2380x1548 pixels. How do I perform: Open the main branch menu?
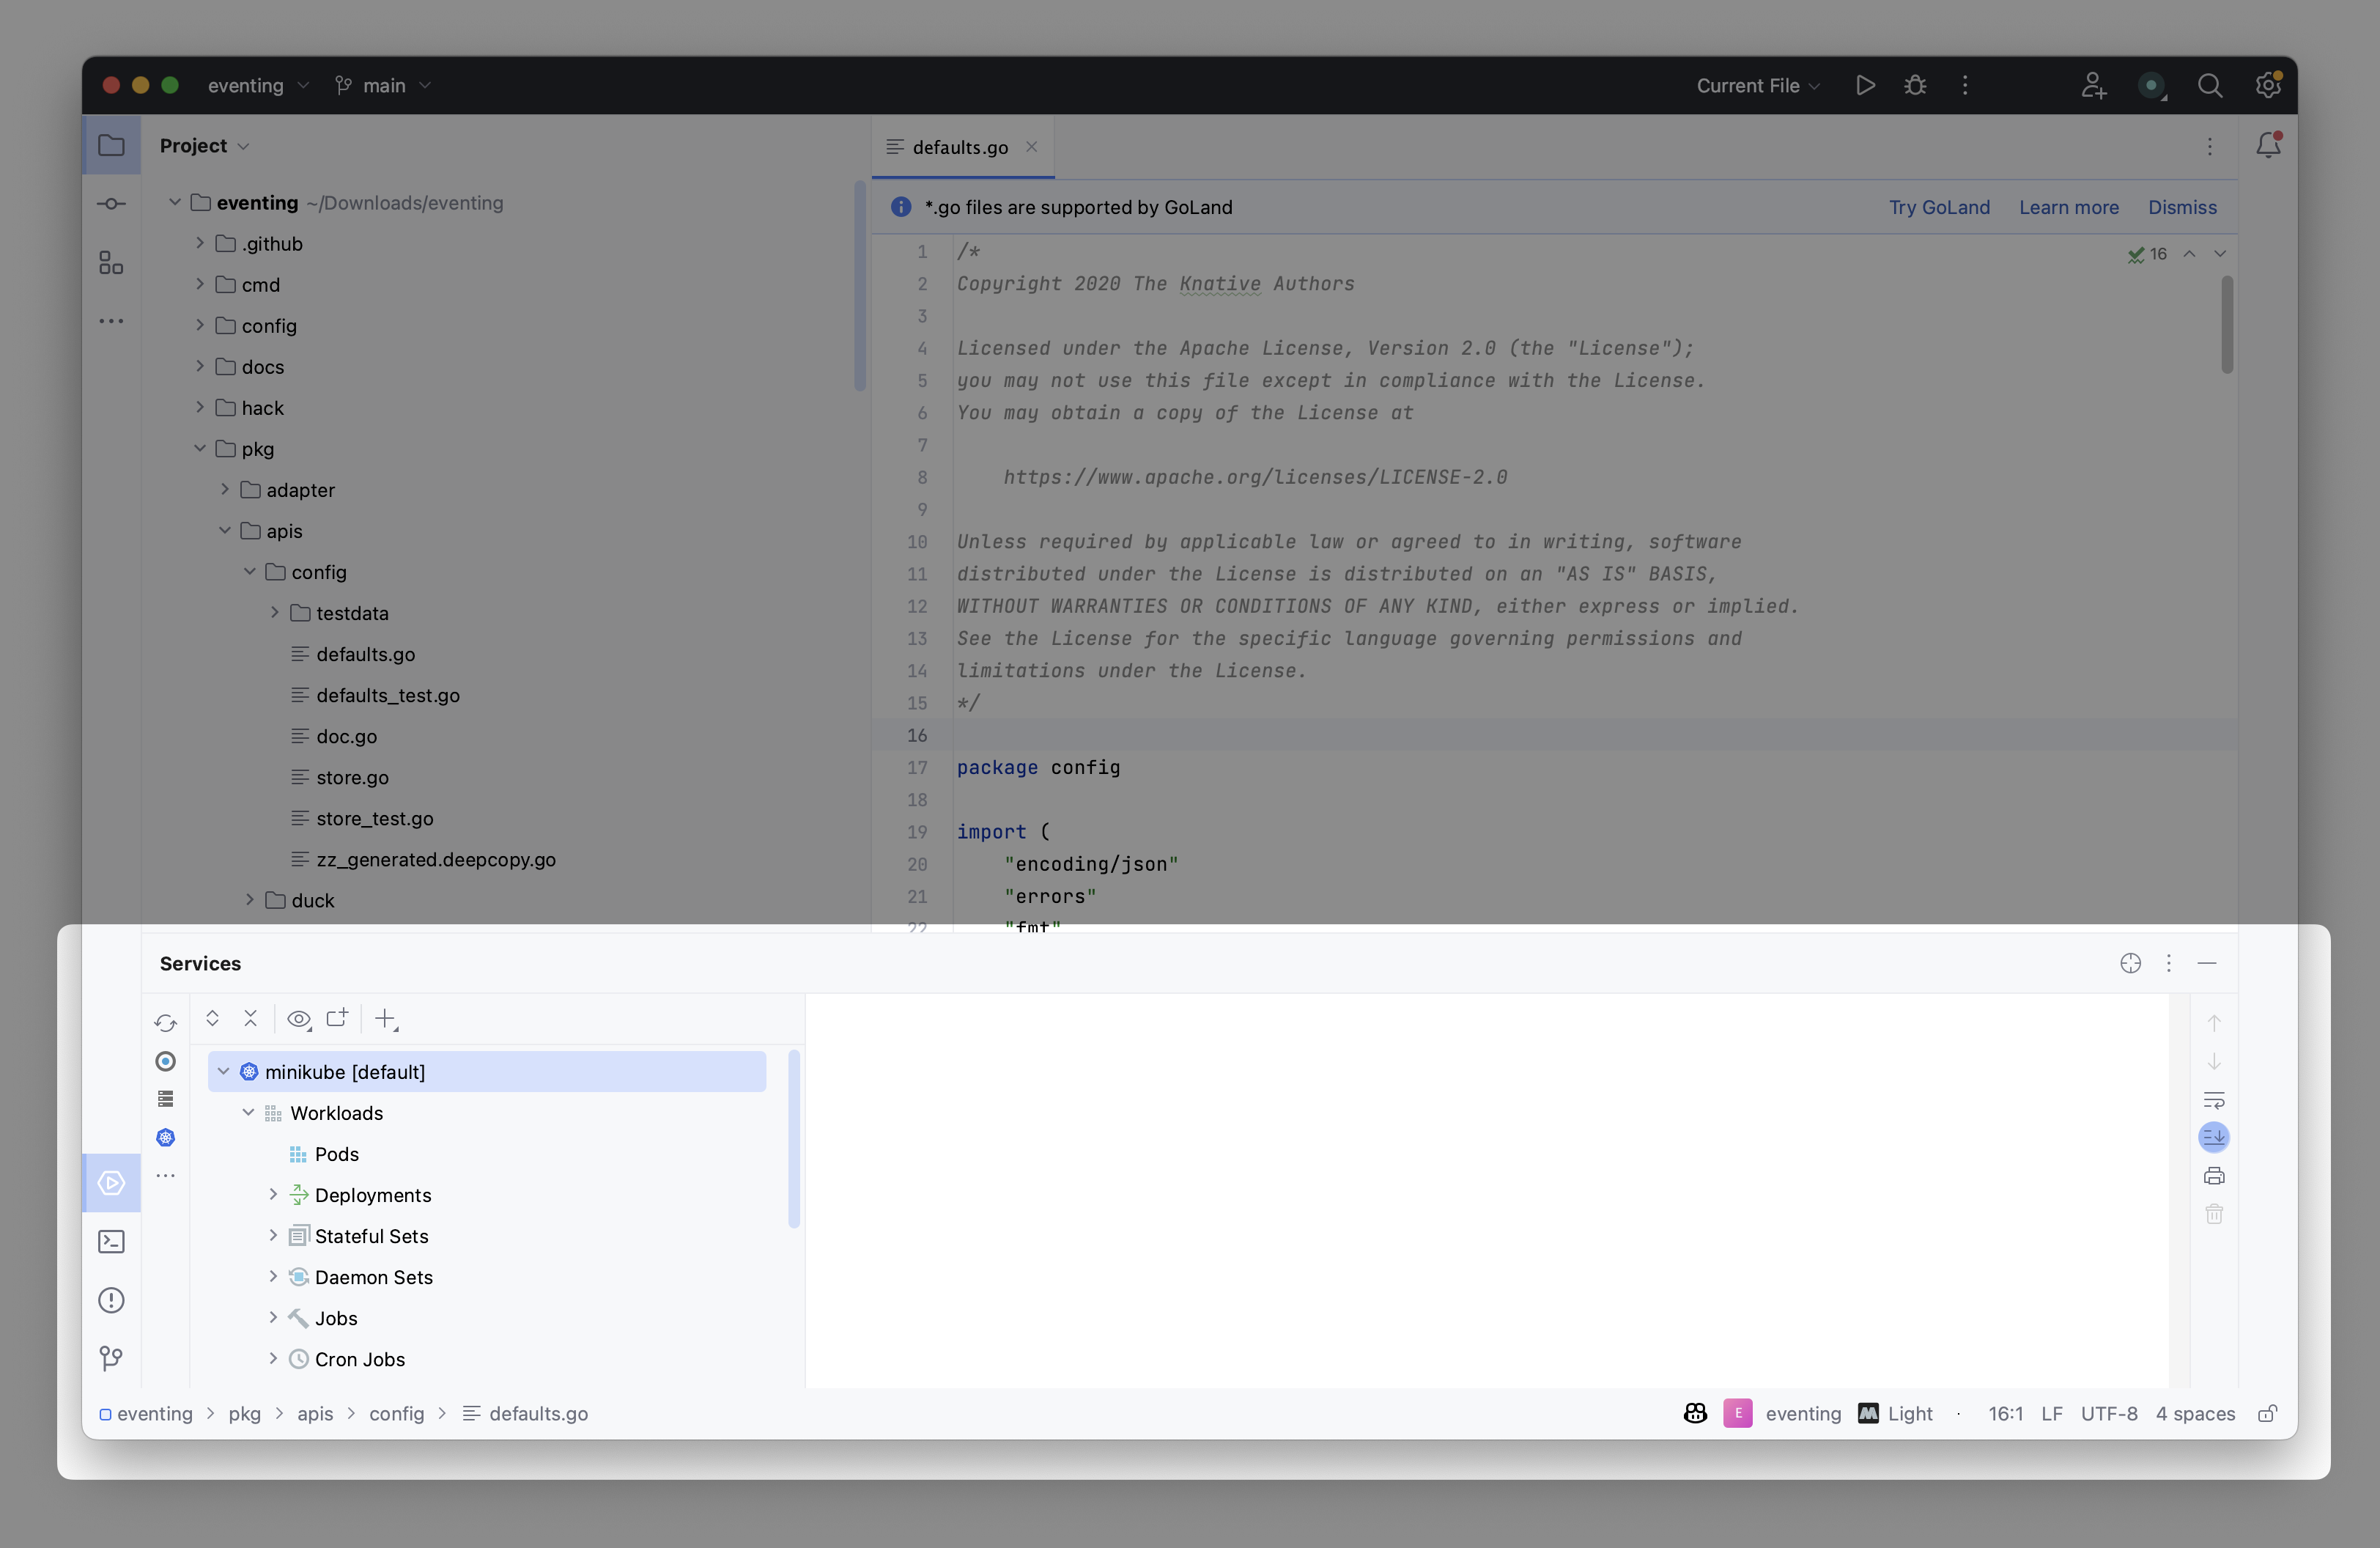(384, 85)
